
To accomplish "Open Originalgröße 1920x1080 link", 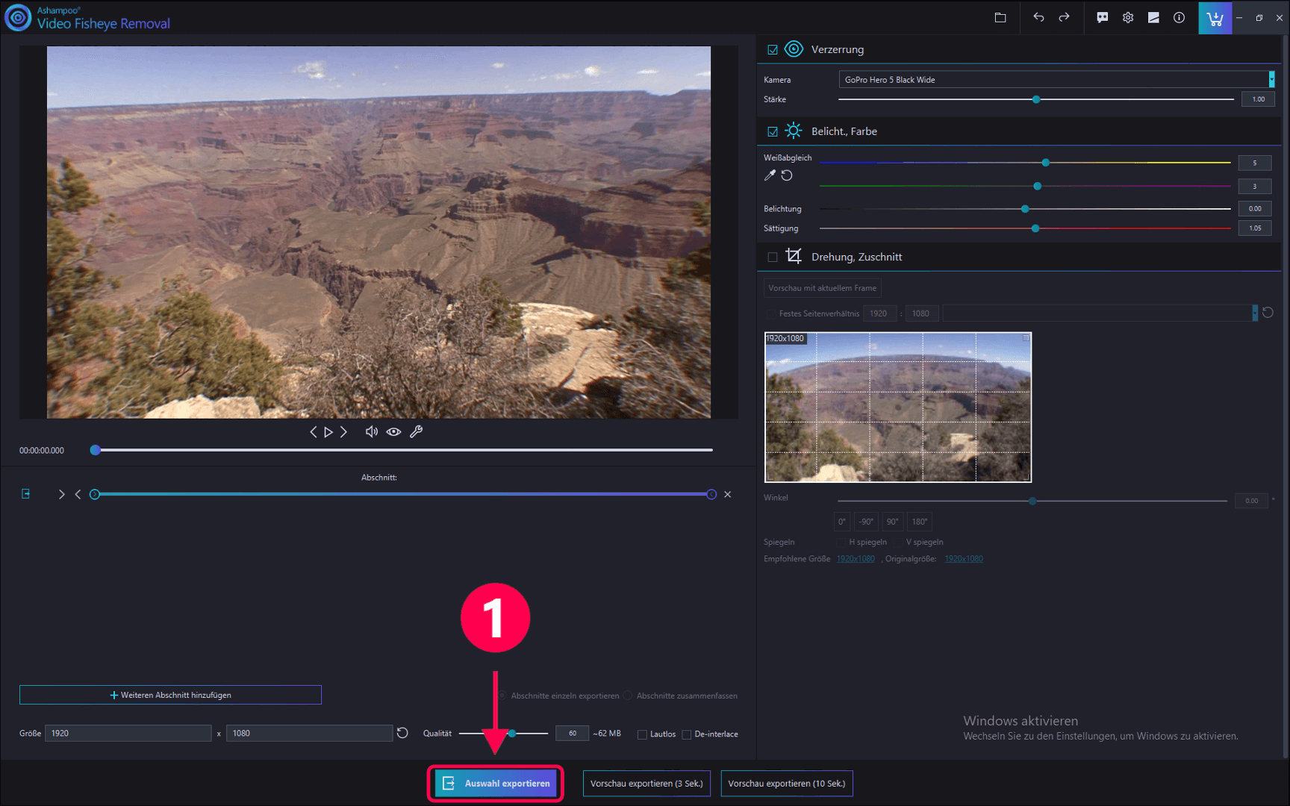I will pos(964,559).
